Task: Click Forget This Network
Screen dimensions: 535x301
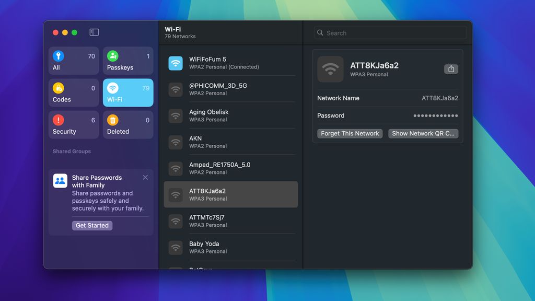Action: pos(349,133)
